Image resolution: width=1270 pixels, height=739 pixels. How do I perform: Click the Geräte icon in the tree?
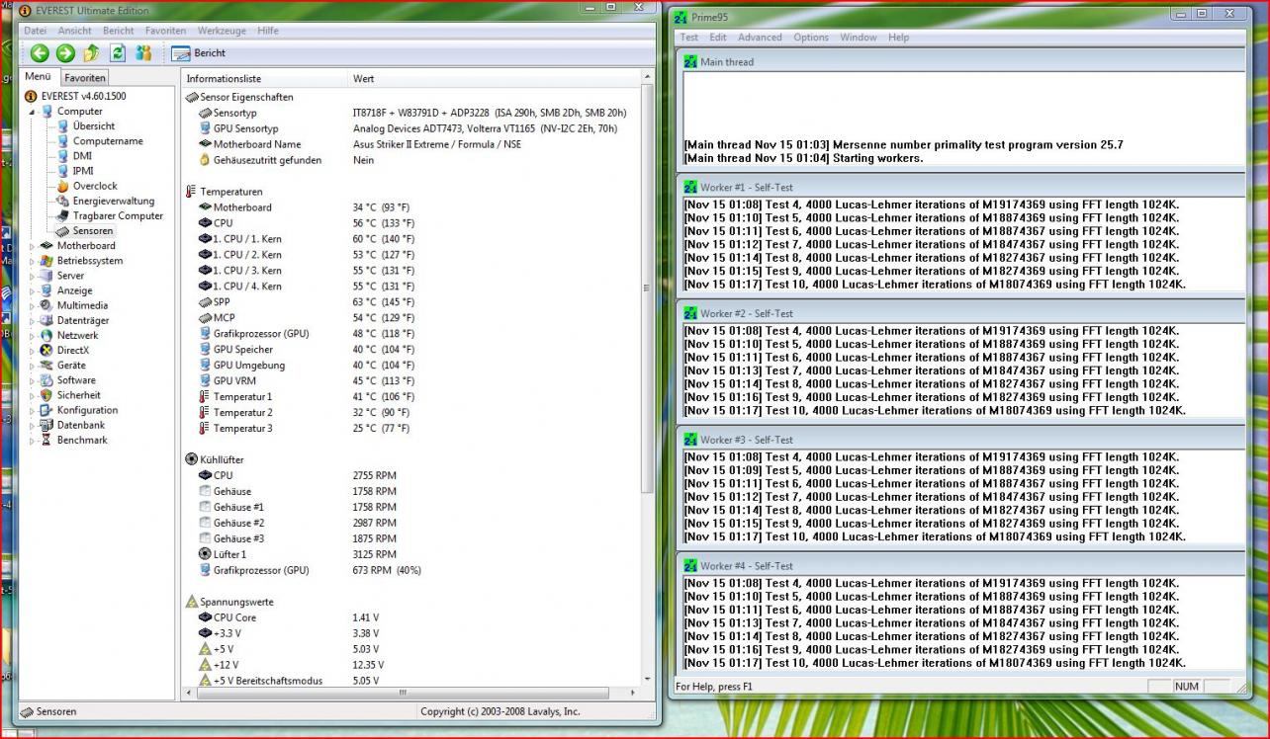[x=46, y=366]
